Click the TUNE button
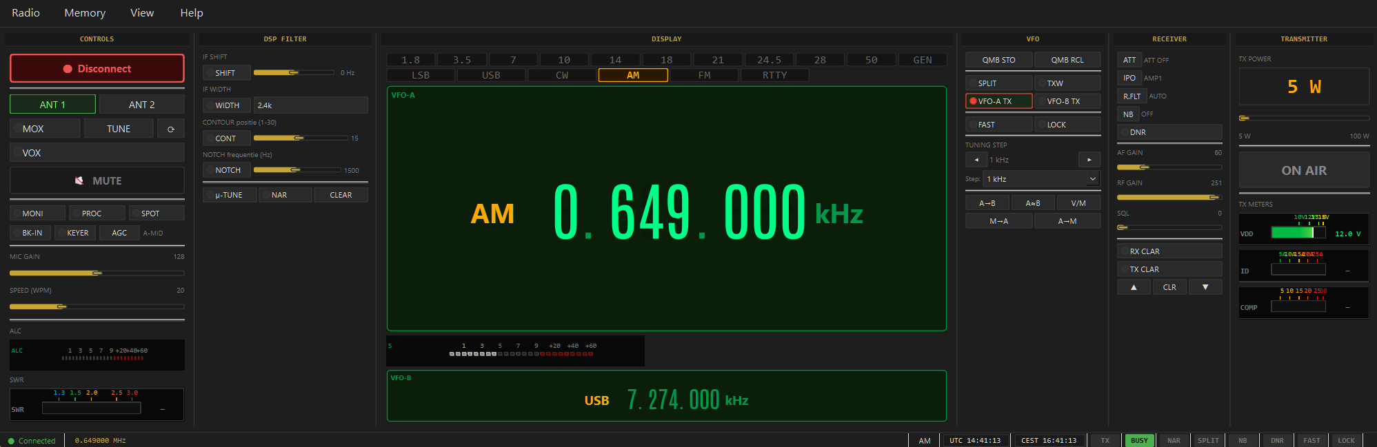The image size is (1377, 447). (x=119, y=129)
